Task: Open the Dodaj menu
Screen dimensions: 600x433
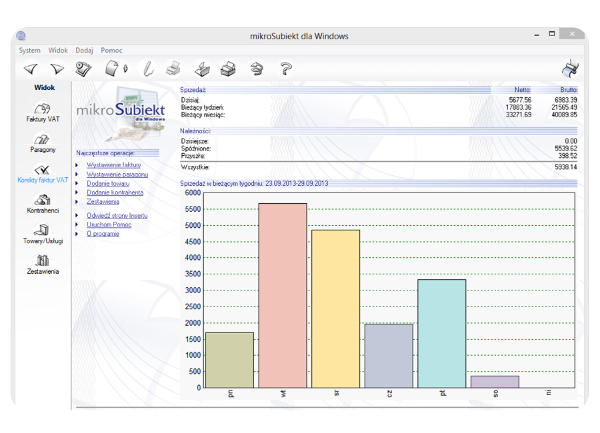Action: [84, 50]
